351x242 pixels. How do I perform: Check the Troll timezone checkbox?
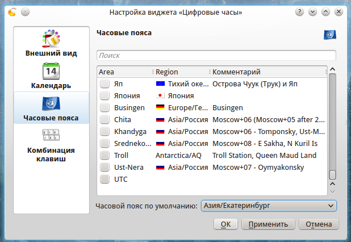tap(105, 155)
